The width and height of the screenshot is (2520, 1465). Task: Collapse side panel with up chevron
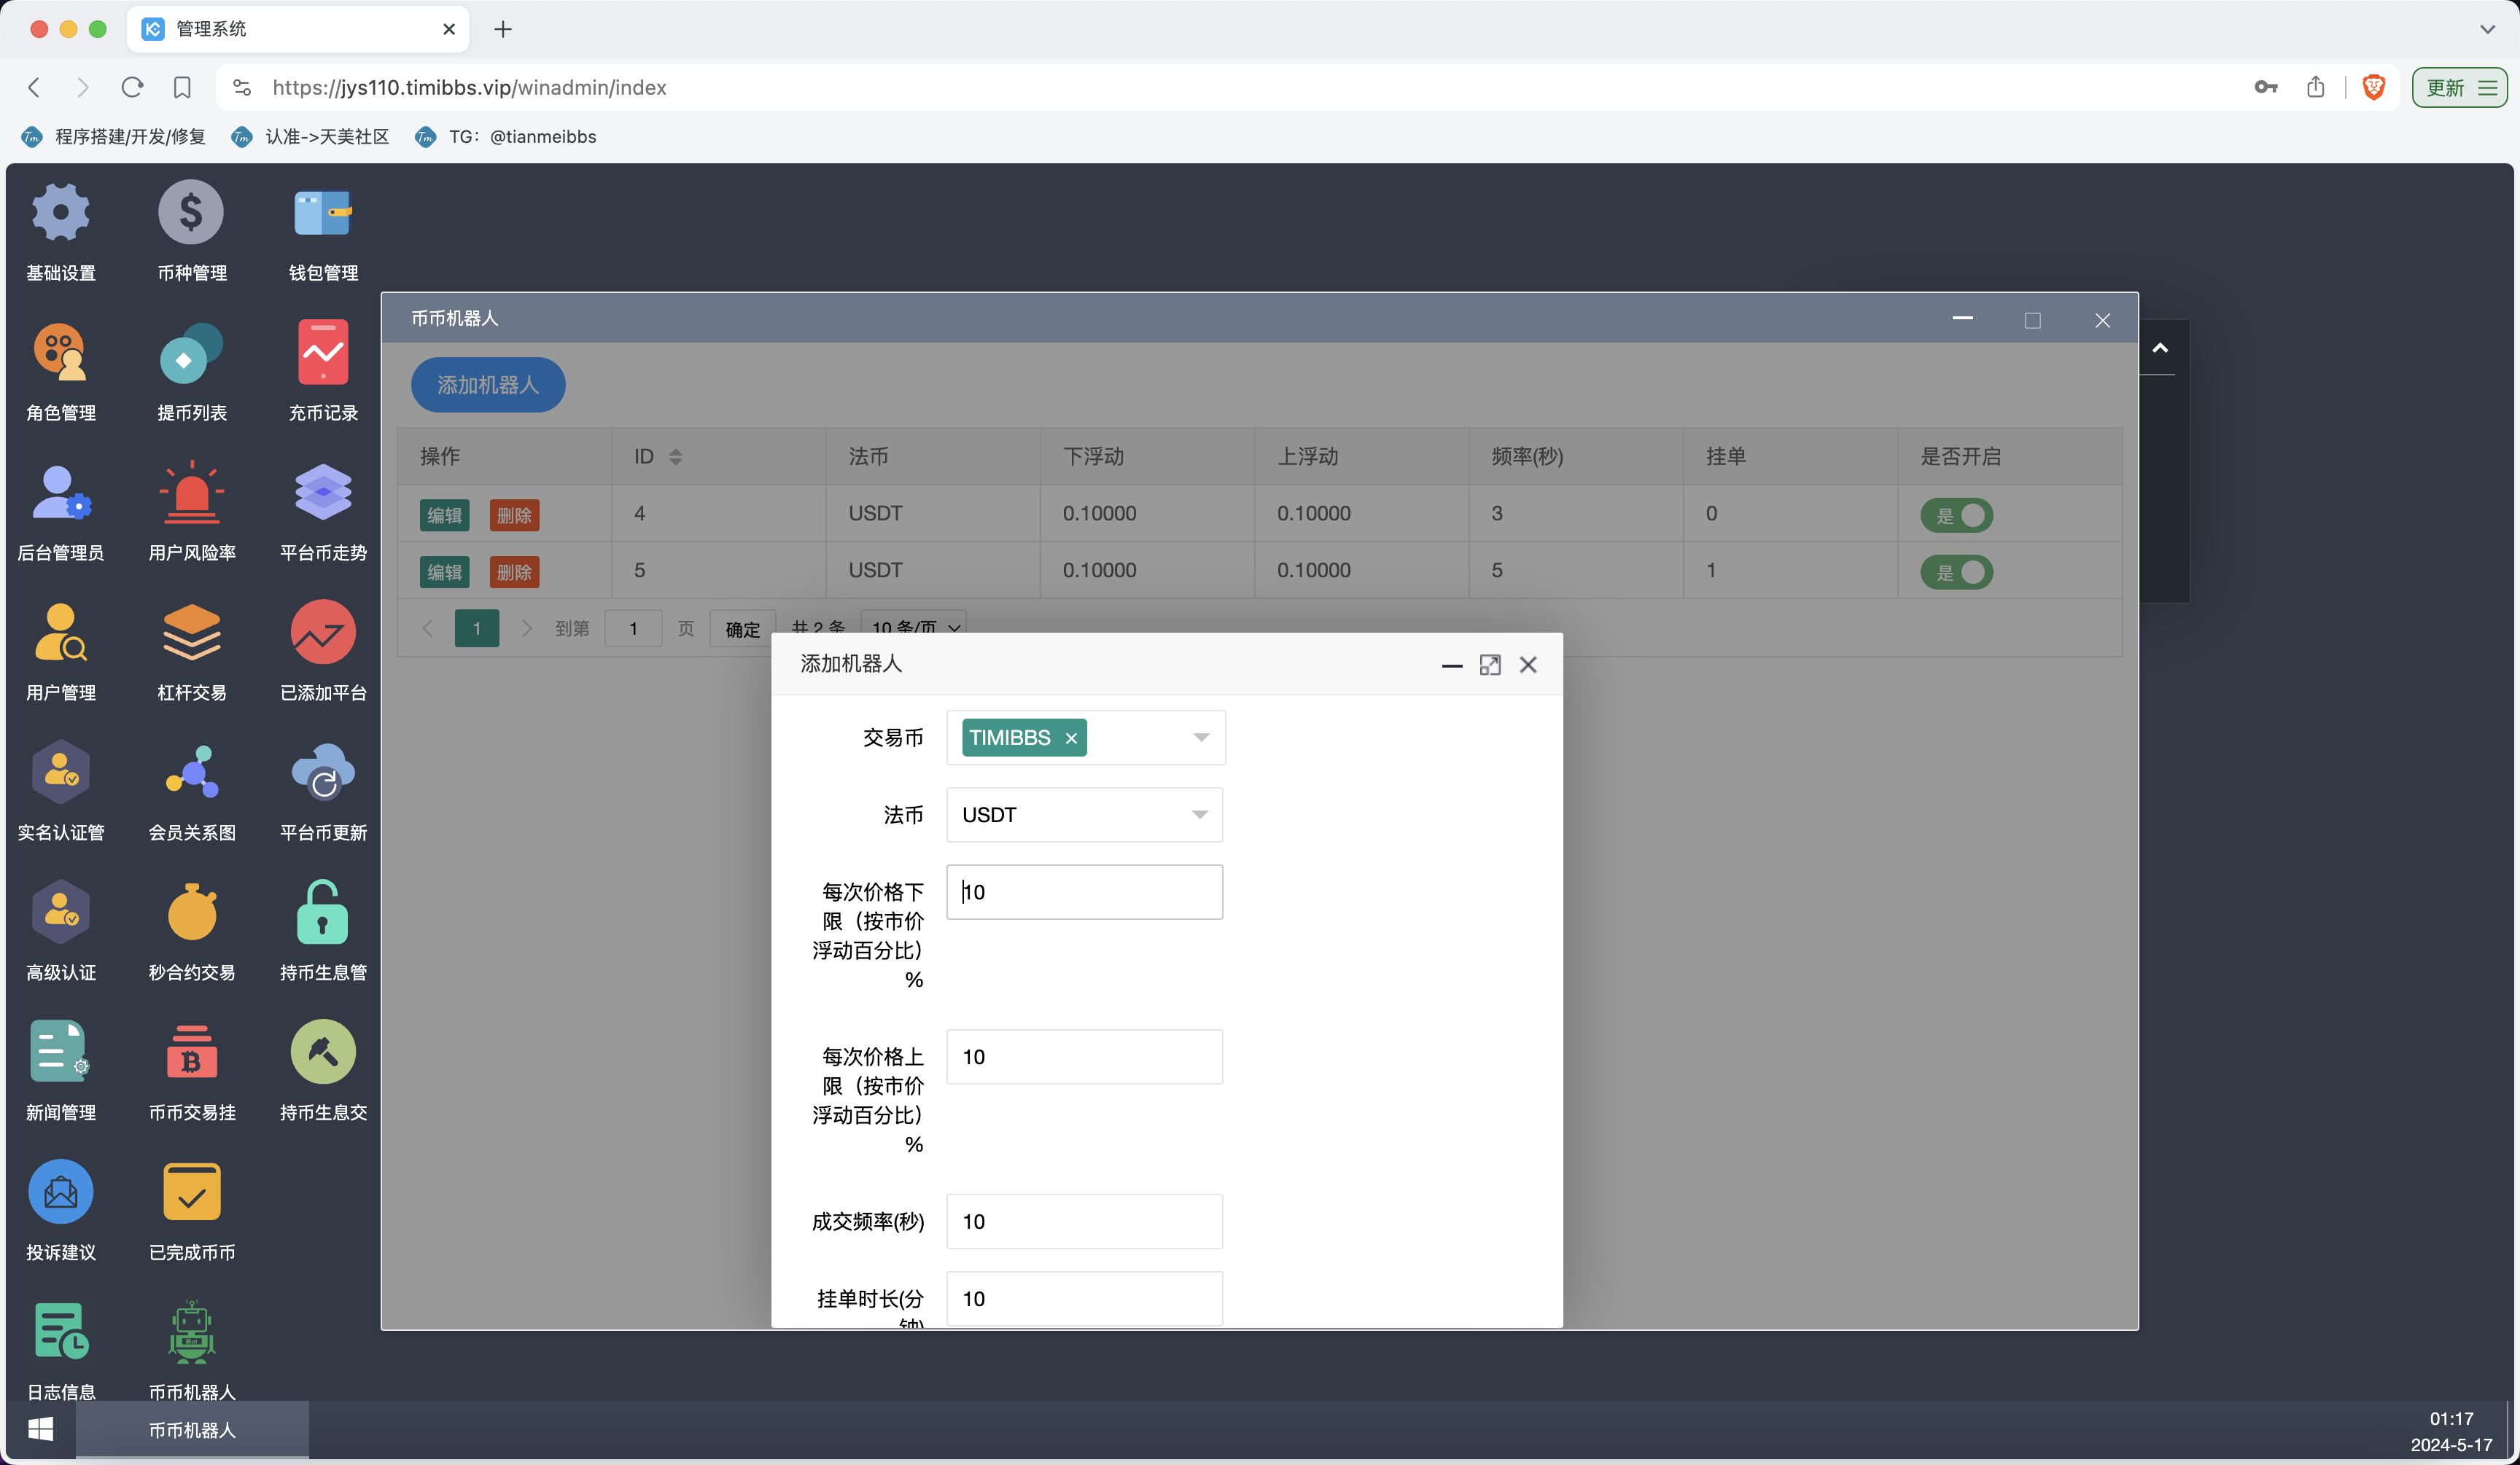pos(2160,348)
